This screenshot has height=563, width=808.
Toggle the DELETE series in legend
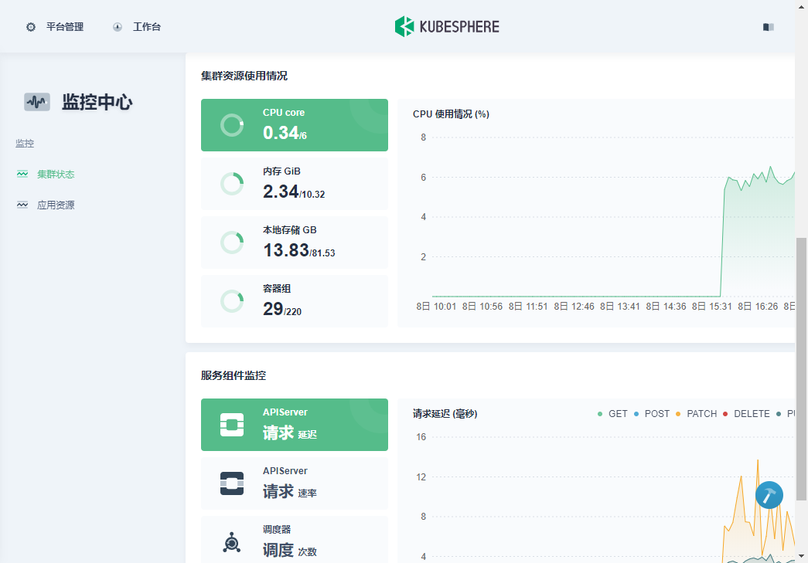(746, 414)
